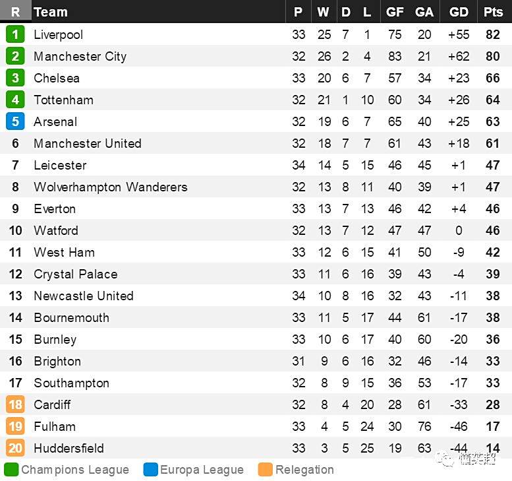This screenshot has height=481, width=512.
Task: Click the green rank 4 Tottenham badge
Action: pyautogui.click(x=15, y=100)
